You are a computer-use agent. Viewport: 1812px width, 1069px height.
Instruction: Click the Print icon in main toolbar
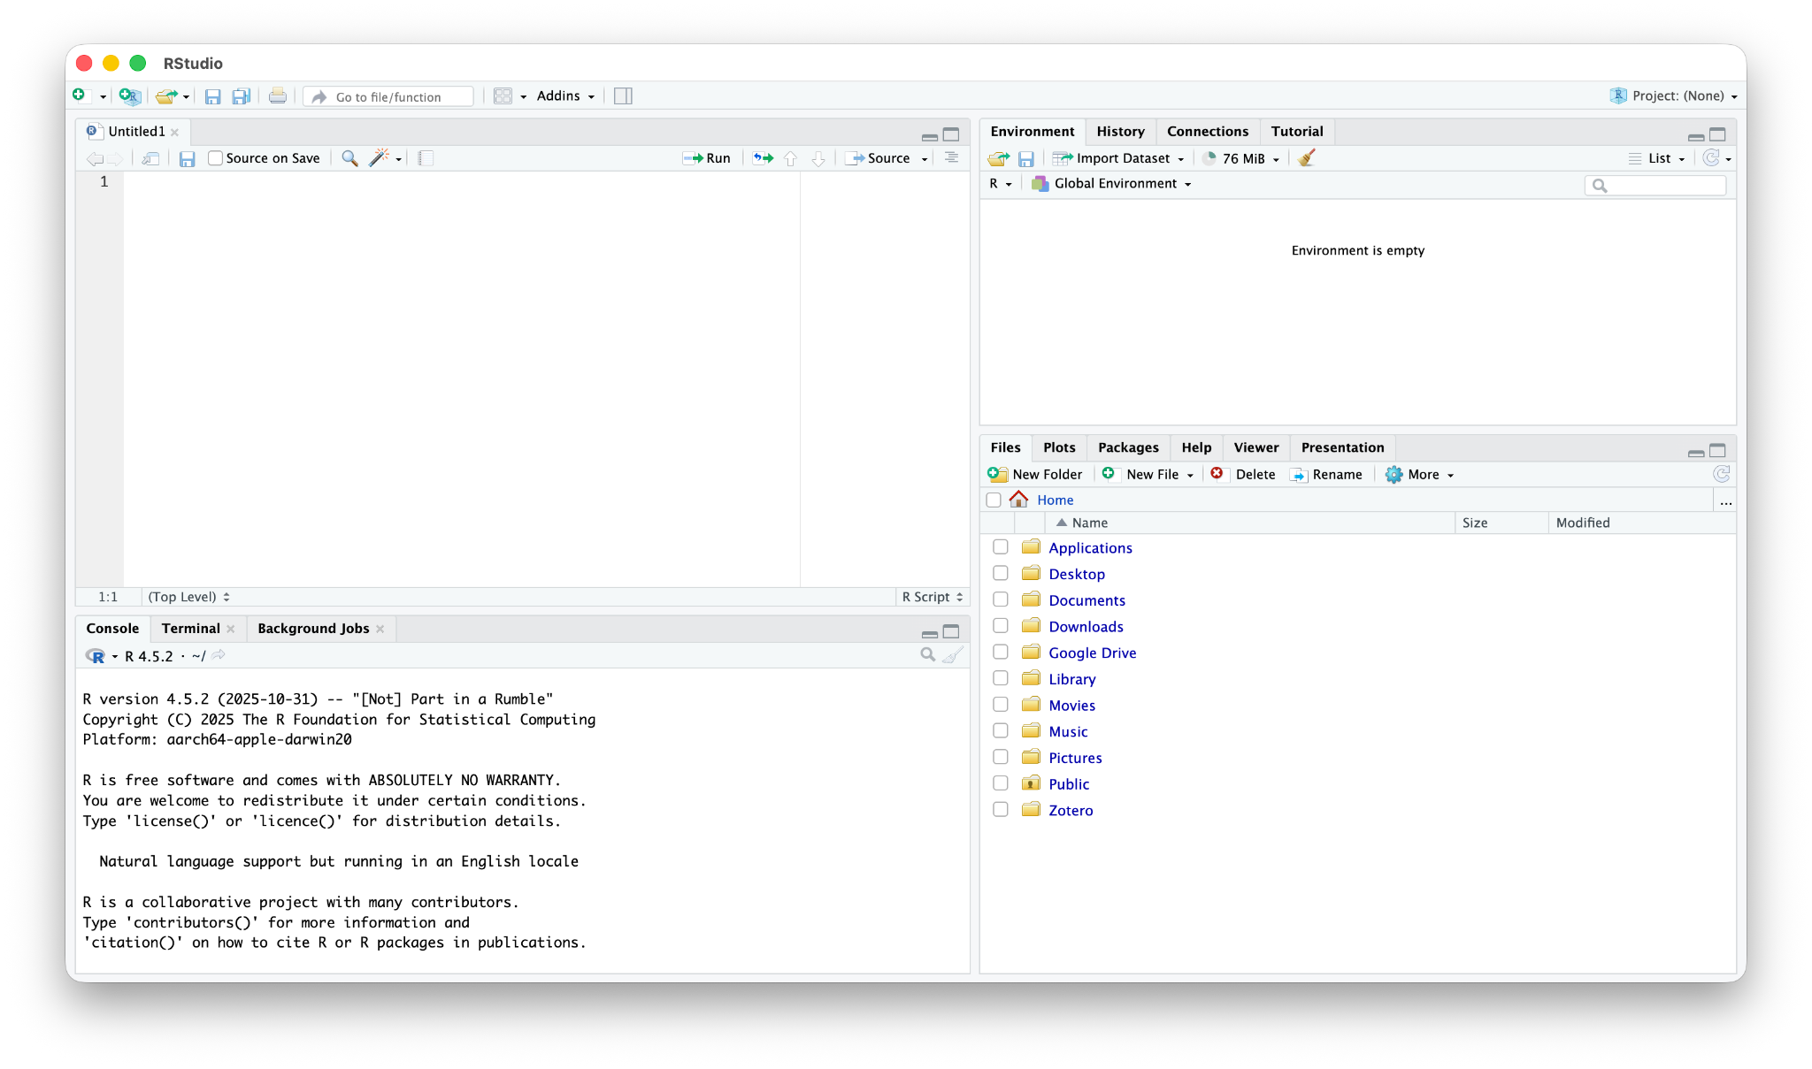click(278, 95)
